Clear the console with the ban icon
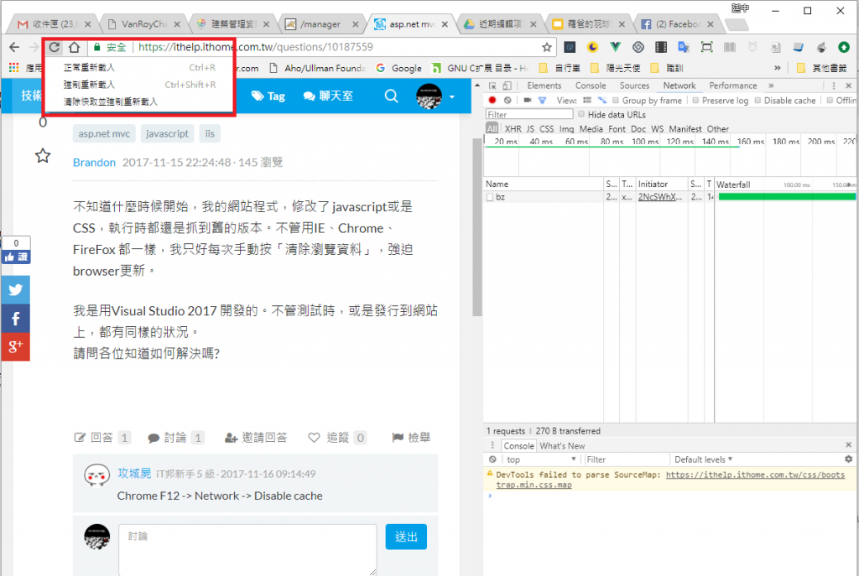The width and height of the screenshot is (859, 576). coord(492,459)
